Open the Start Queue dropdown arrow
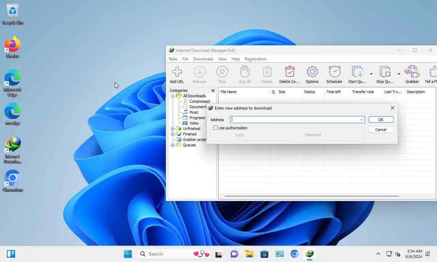The image size is (437, 262). pyautogui.click(x=371, y=74)
